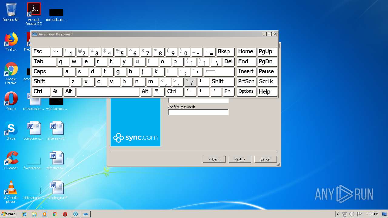Click the Tab key
The height and width of the screenshot is (218, 388).
[44, 61]
